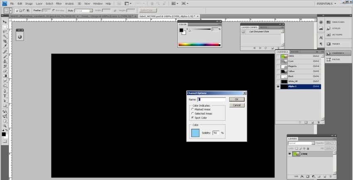This screenshot has width=353, height=180.
Task: Click OK in Channel Options dialog
Action: (237, 99)
